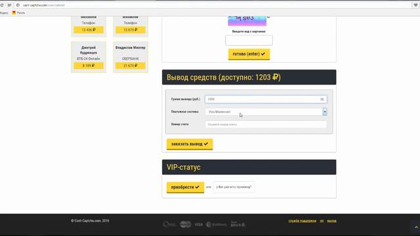Click the приобрести VIP button
The height and width of the screenshot is (236, 420).
185,187
